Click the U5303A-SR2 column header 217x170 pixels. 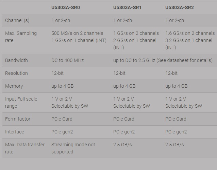[x=180, y=7]
